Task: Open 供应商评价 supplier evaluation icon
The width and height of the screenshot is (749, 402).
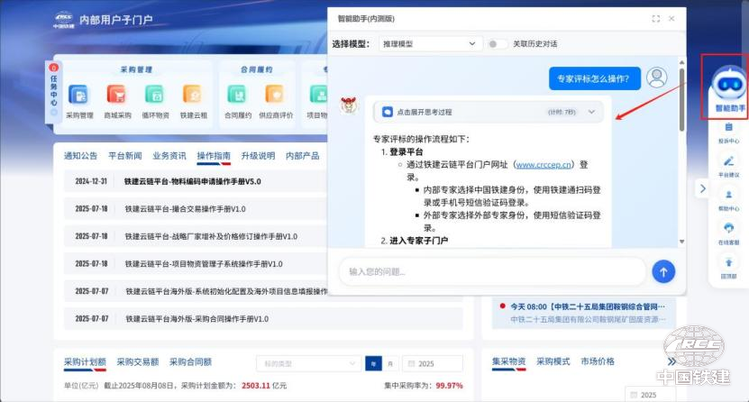Action: pos(275,95)
